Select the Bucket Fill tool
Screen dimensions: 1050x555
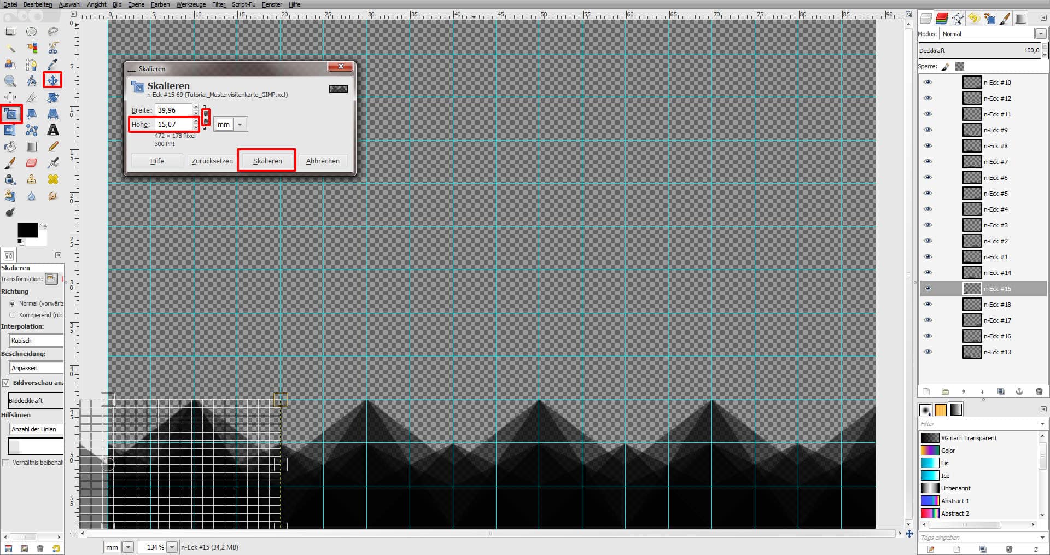point(10,147)
